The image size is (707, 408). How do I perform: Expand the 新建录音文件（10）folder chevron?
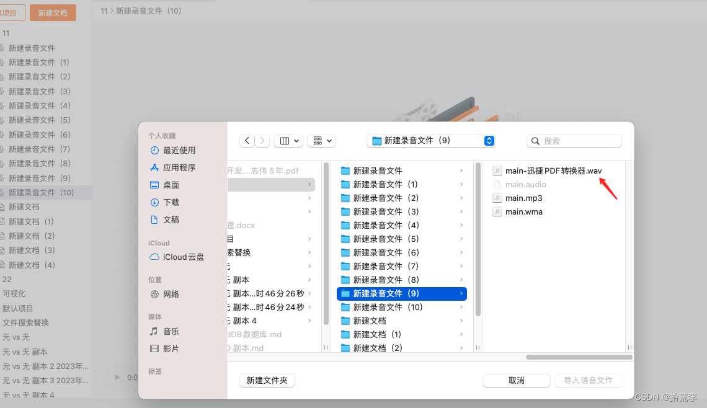461,307
